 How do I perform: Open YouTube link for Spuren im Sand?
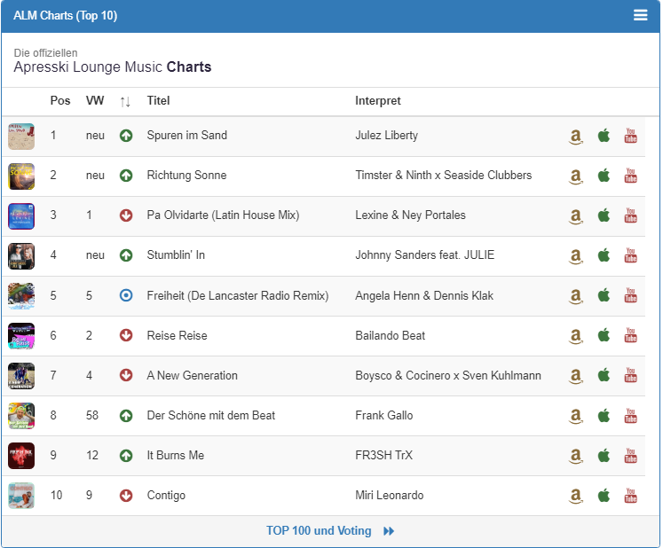coord(630,136)
